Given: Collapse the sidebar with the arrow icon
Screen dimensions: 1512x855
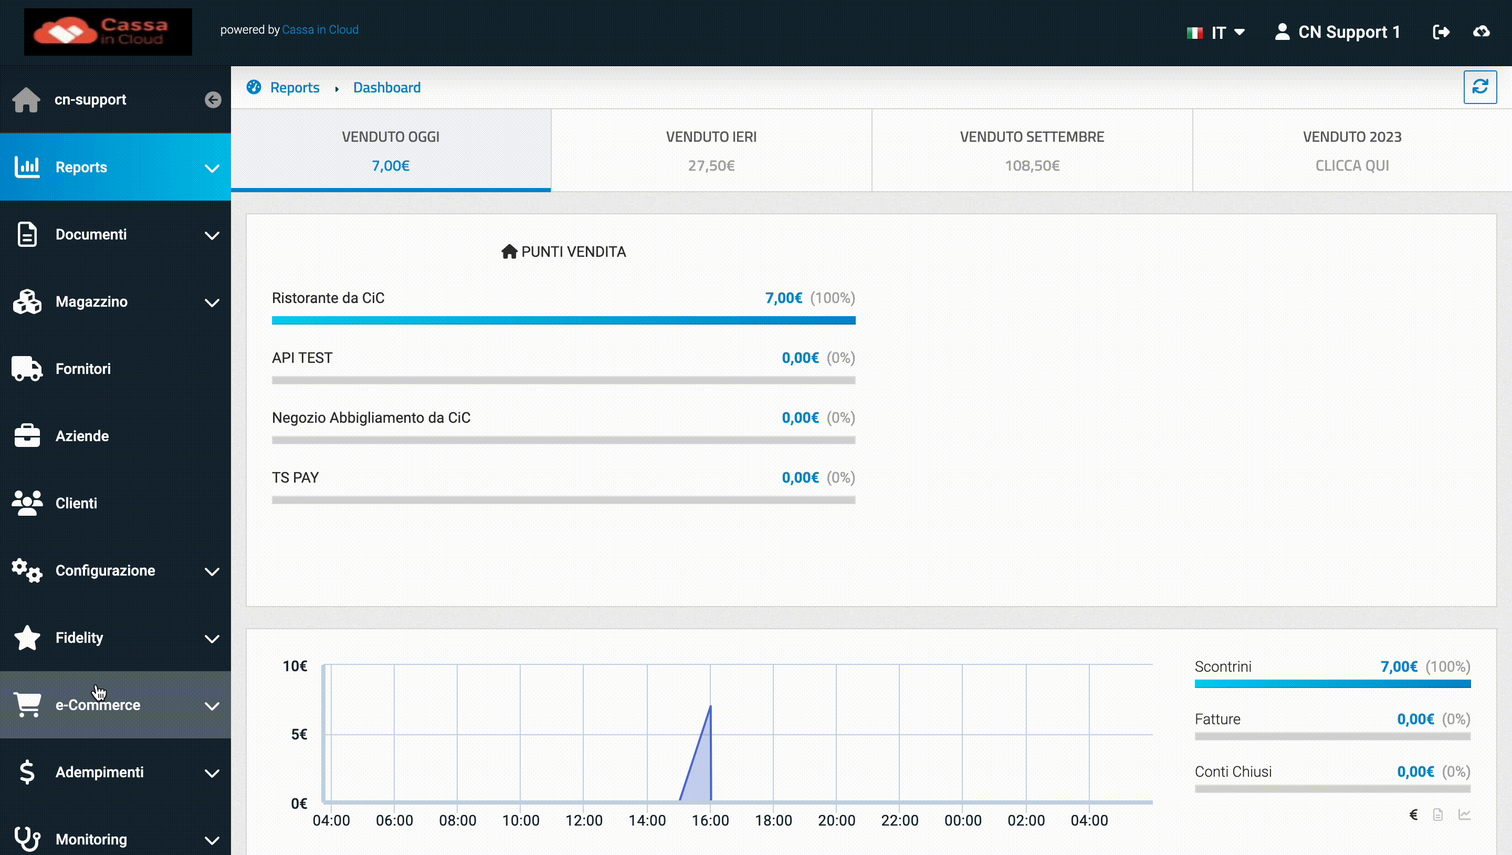Looking at the screenshot, I should tap(213, 100).
